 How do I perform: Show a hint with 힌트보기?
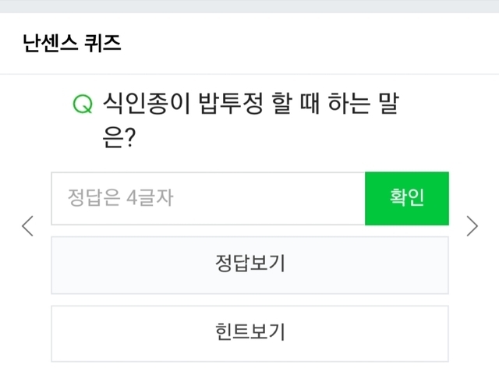point(249,333)
